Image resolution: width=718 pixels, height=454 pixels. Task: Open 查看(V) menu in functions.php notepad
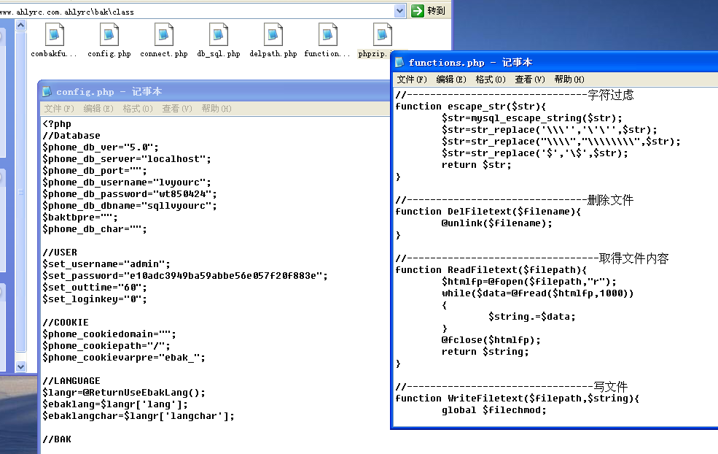coord(530,80)
